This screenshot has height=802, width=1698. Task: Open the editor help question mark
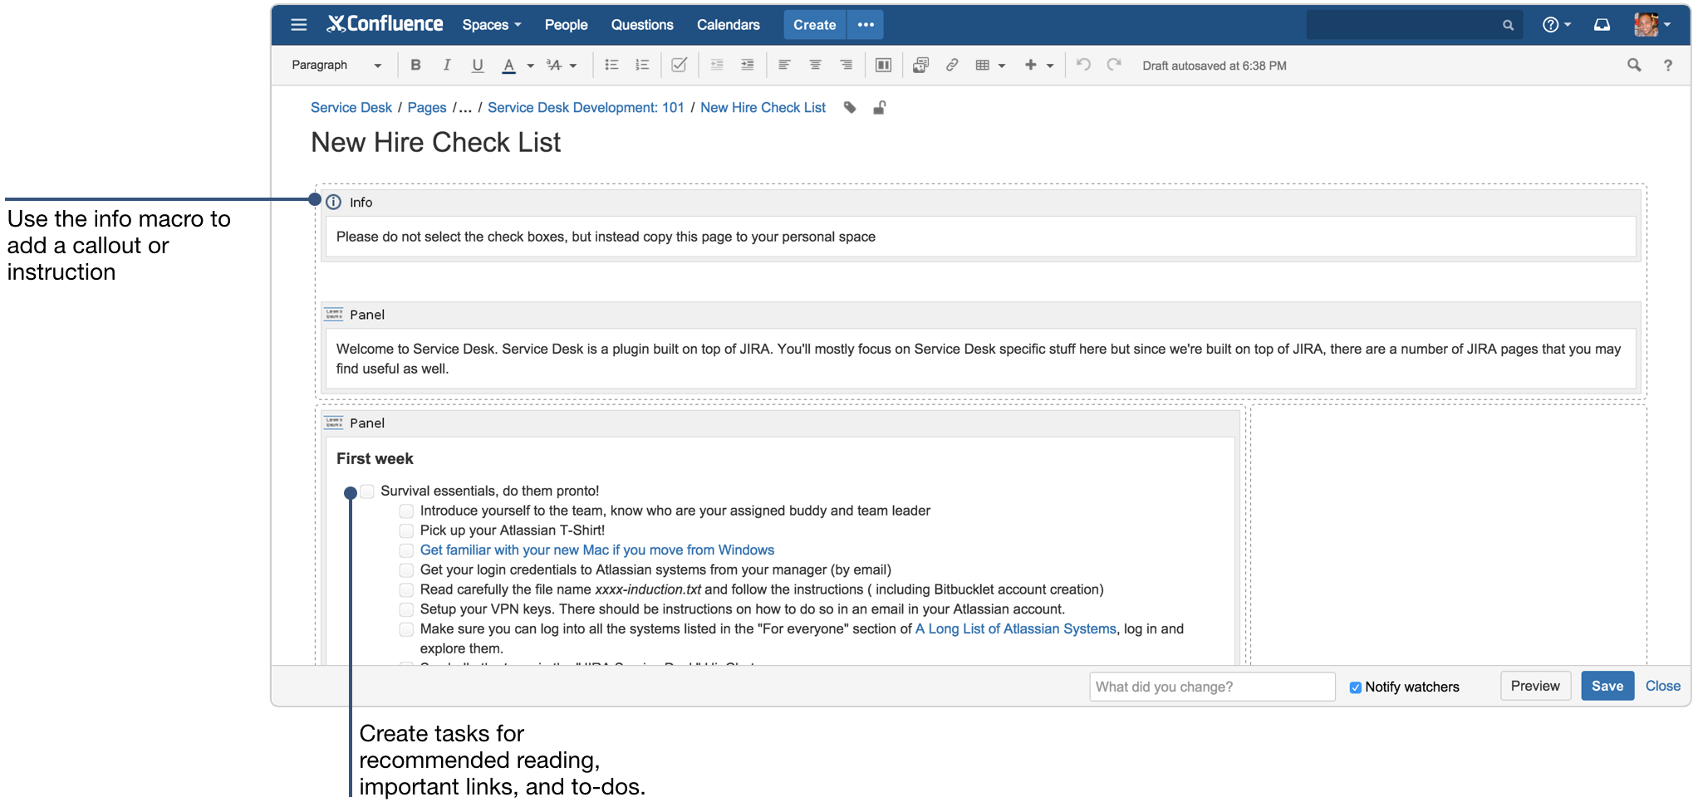click(1668, 65)
